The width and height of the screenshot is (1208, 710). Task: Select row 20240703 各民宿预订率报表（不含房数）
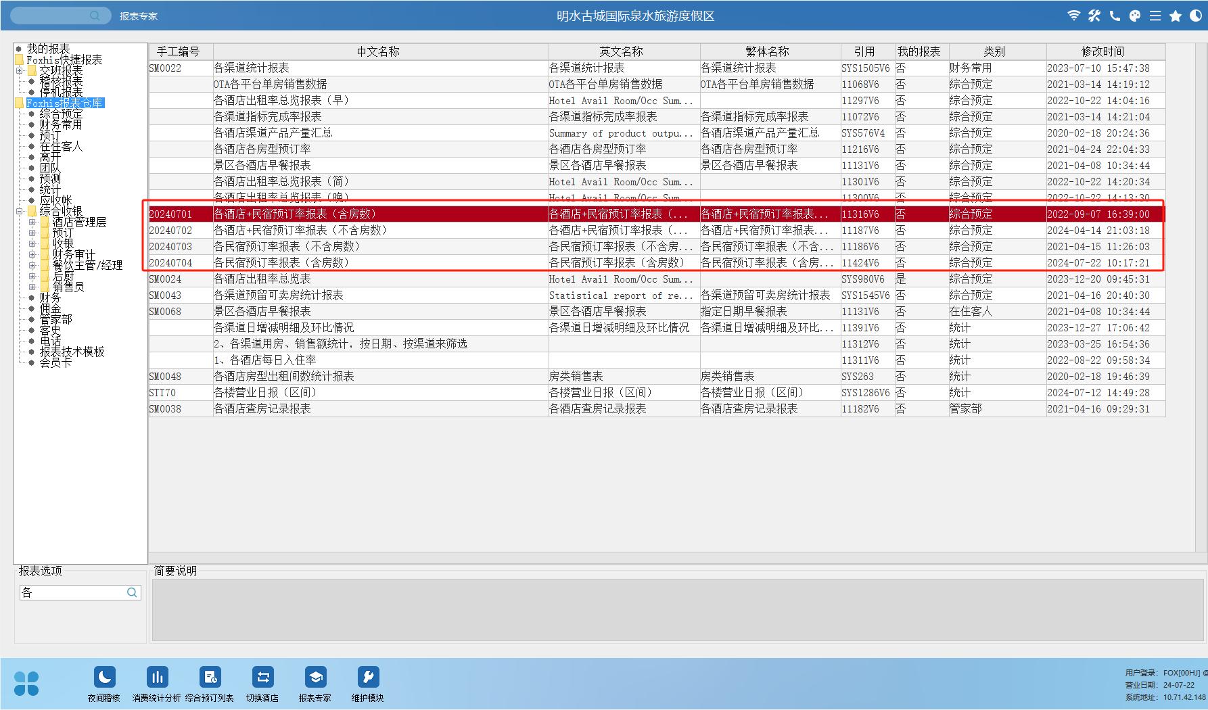[657, 246]
